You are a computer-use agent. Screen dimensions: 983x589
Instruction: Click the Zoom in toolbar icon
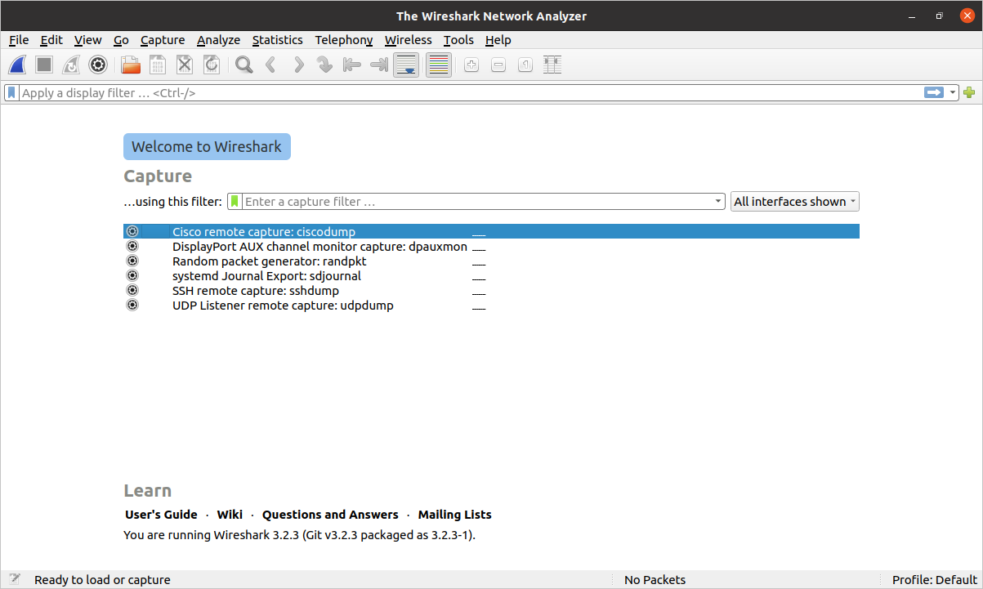471,65
